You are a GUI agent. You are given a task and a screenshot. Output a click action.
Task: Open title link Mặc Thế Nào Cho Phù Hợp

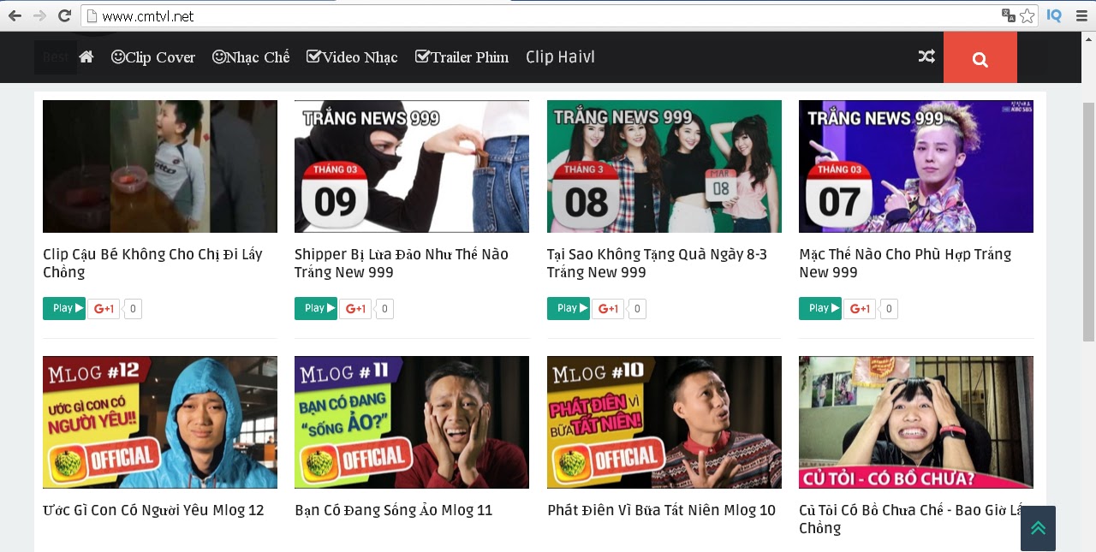[905, 264]
